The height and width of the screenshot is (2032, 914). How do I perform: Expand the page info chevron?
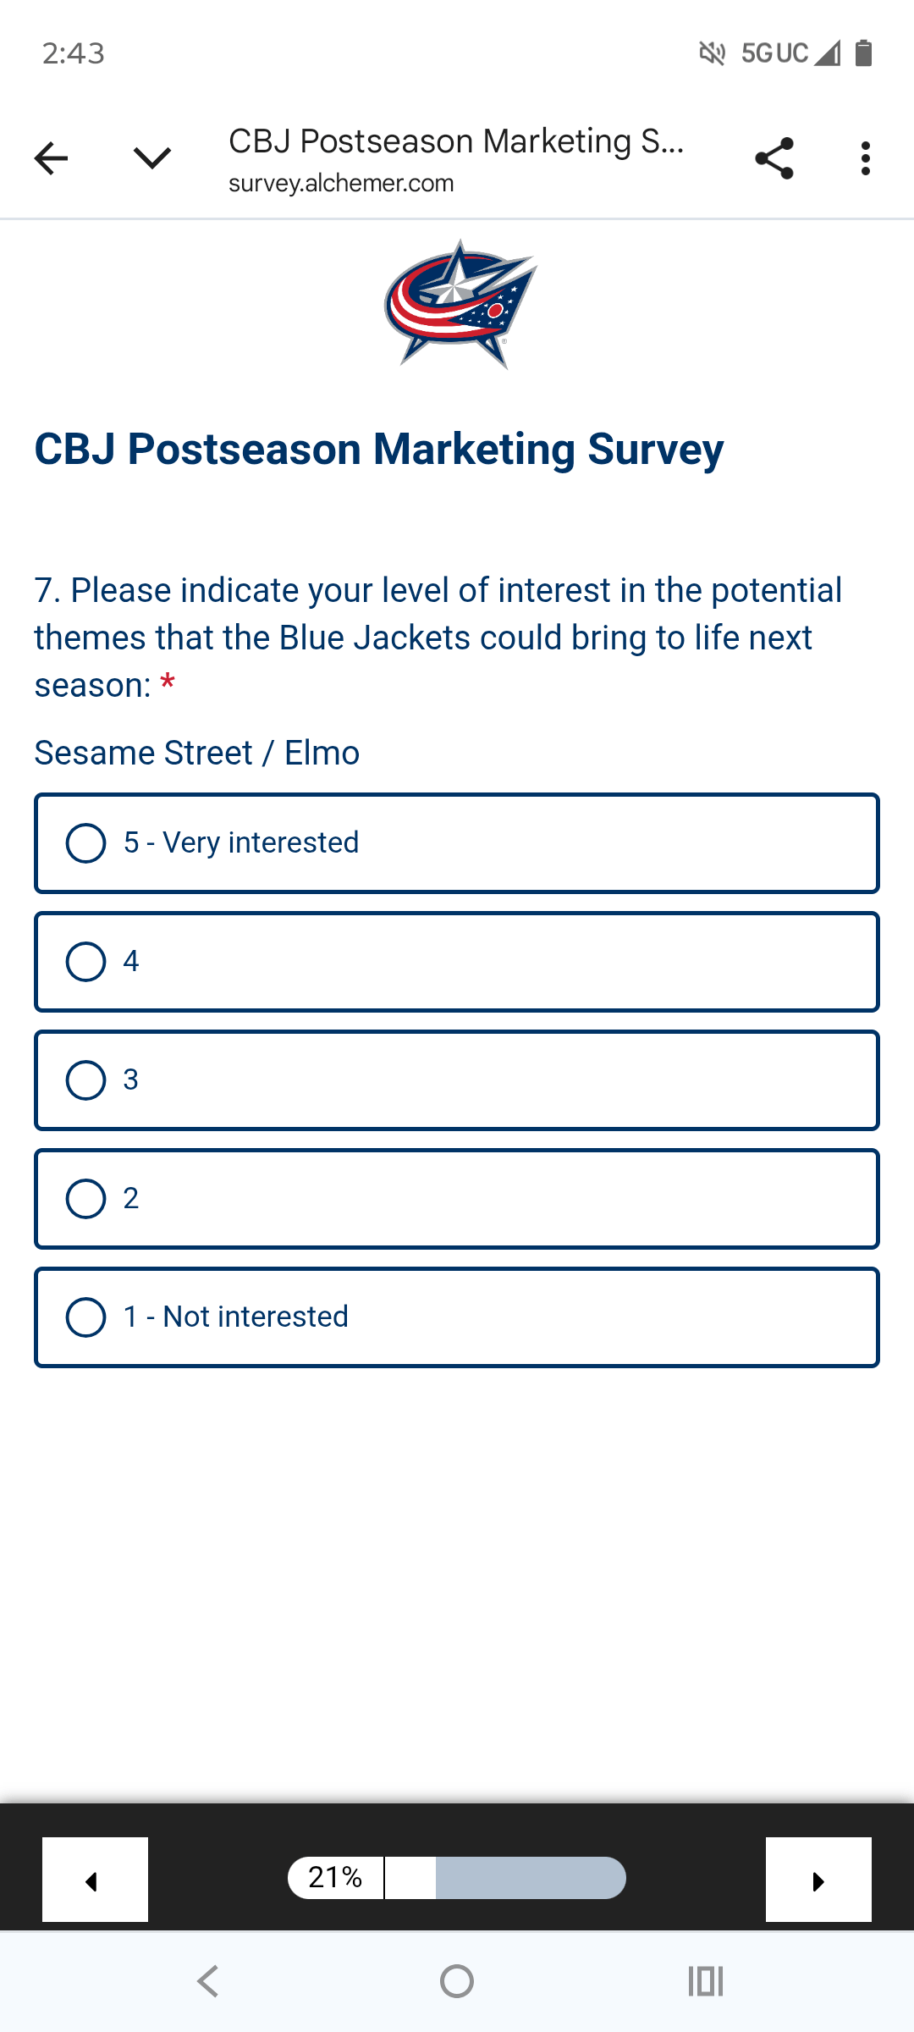pos(152,158)
